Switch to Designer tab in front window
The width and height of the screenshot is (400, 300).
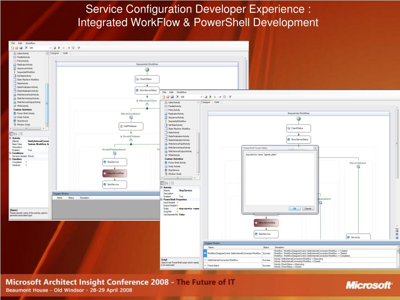click(x=206, y=102)
